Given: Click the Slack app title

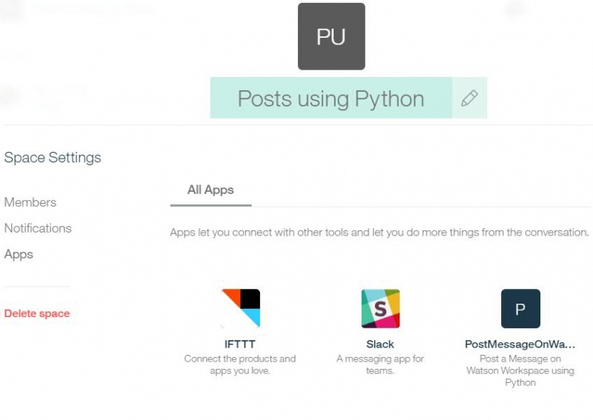Looking at the screenshot, I should [380, 344].
